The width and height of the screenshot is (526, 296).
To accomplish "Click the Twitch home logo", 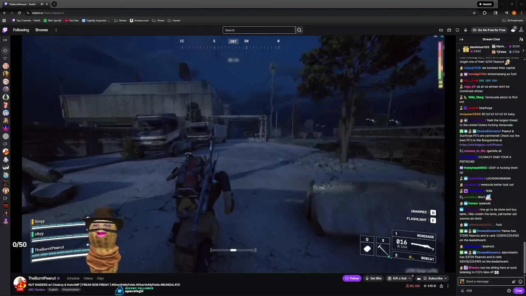I will (x=5, y=30).
